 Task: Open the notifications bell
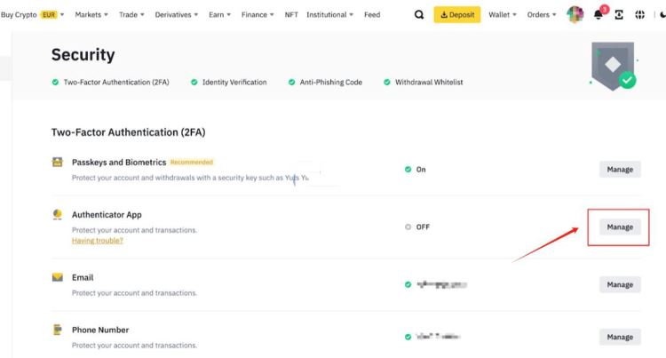click(x=598, y=15)
